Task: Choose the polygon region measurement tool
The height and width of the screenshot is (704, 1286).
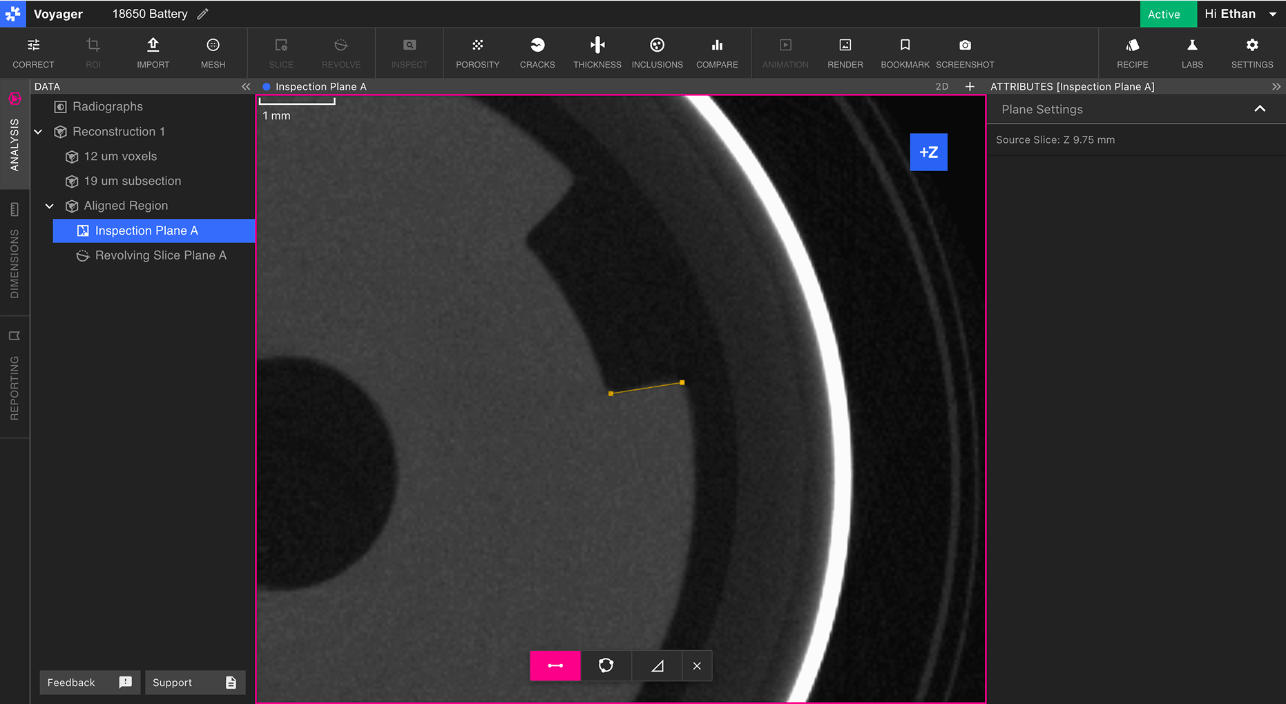Action: (x=606, y=666)
